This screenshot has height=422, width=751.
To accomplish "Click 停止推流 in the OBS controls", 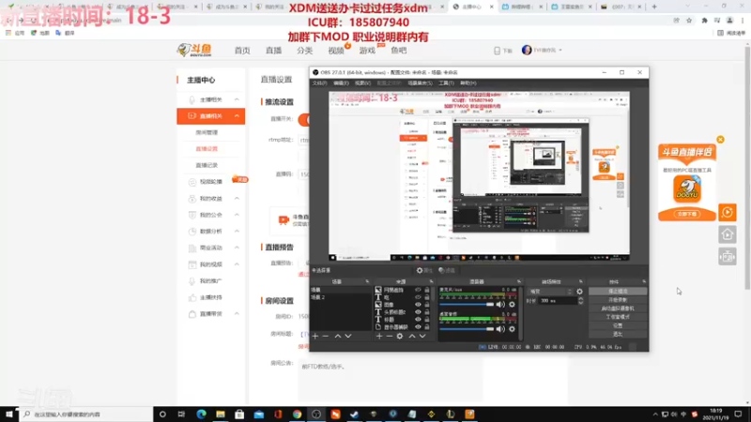I will (618, 292).
